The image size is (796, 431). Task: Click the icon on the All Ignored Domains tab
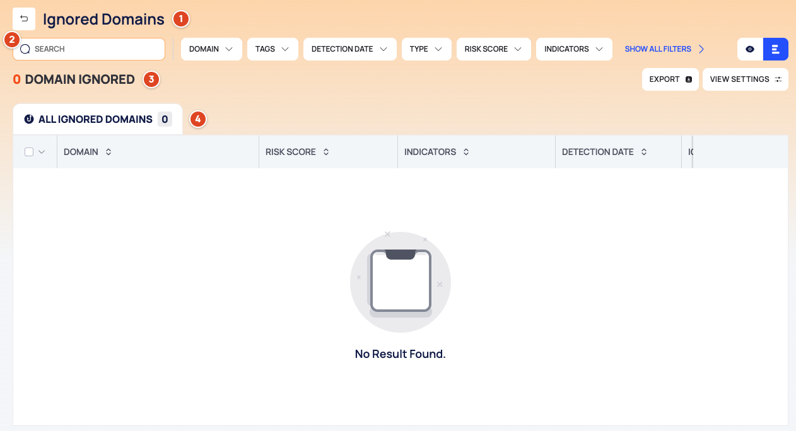point(28,119)
